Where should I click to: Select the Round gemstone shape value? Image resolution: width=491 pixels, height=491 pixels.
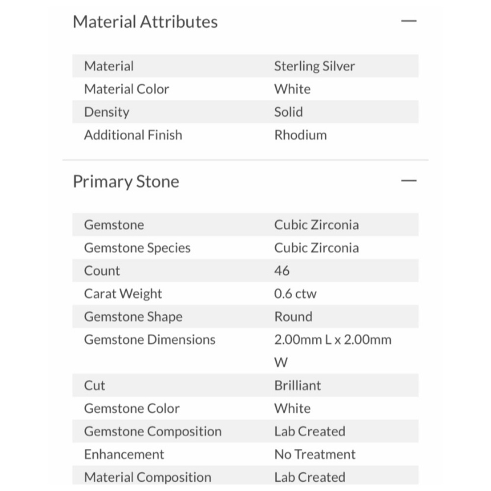[293, 317]
